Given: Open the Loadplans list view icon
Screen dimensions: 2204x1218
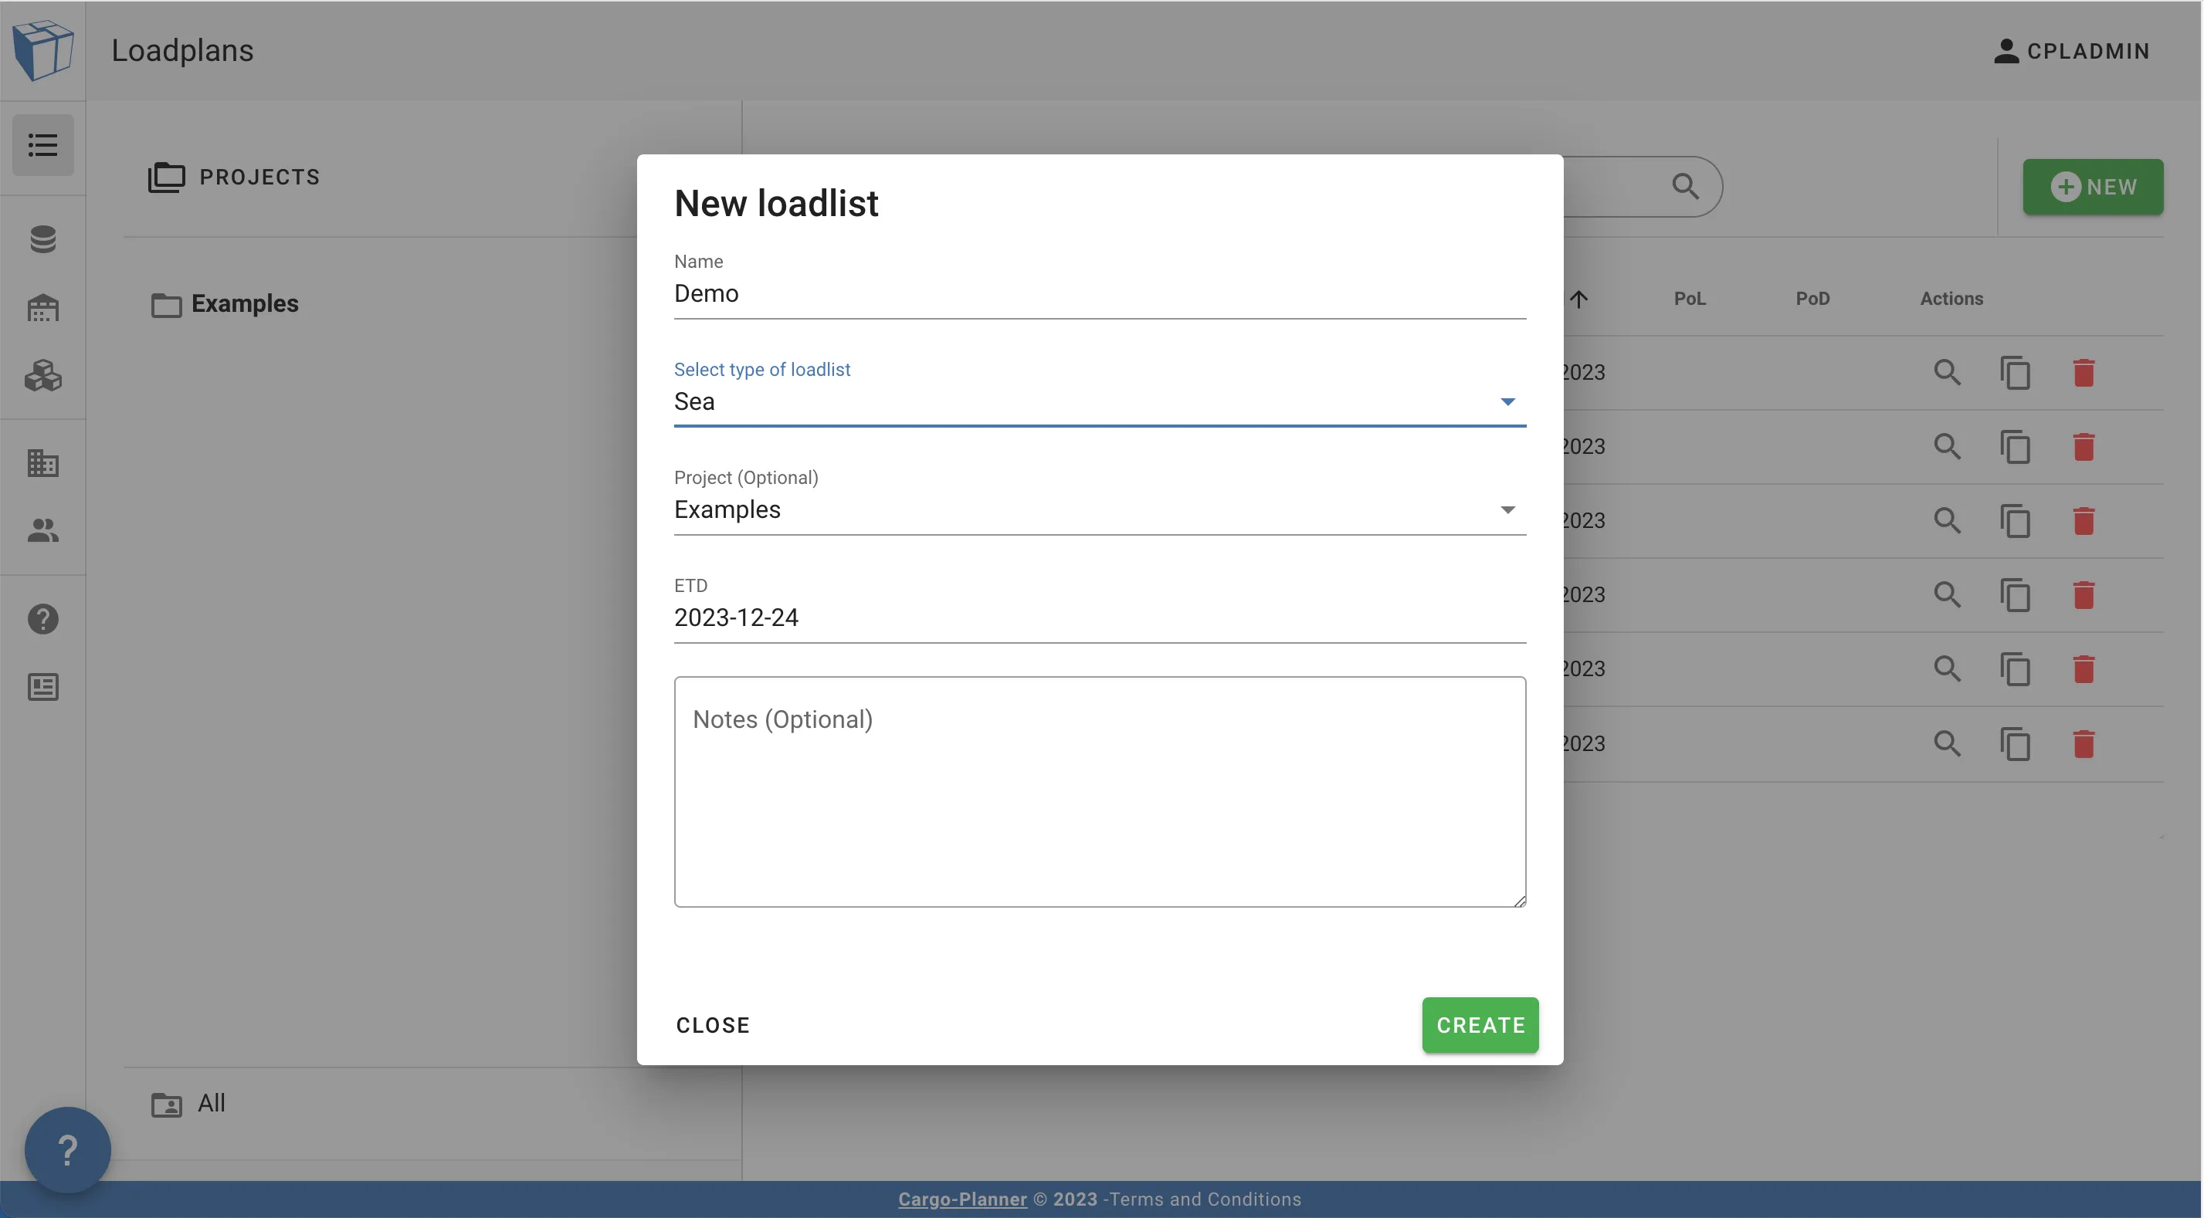Looking at the screenshot, I should tap(42, 145).
